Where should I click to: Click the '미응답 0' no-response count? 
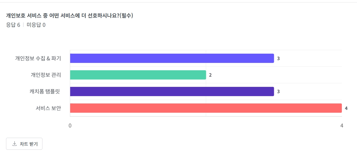coord(36,25)
